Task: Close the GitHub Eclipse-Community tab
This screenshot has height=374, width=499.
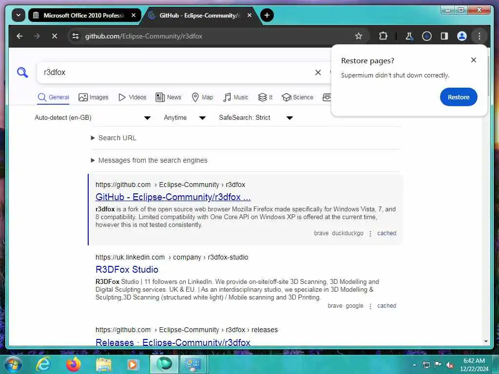Action: point(249,15)
